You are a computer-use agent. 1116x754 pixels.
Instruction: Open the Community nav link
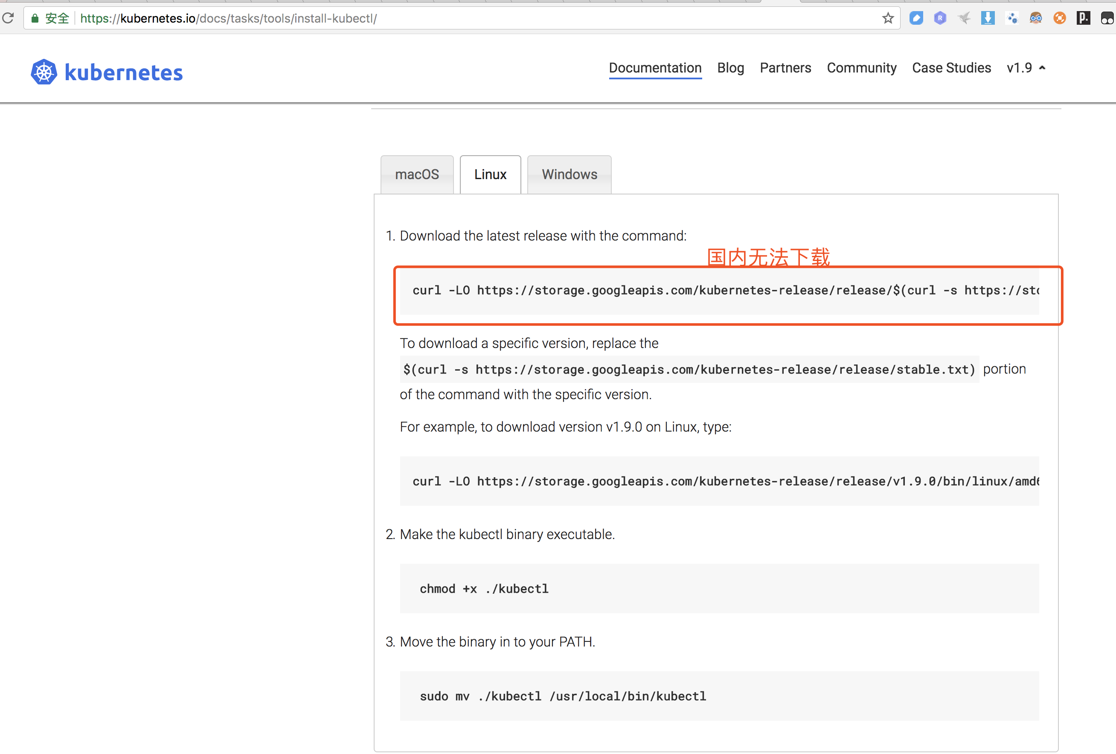pyautogui.click(x=861, y=68)
